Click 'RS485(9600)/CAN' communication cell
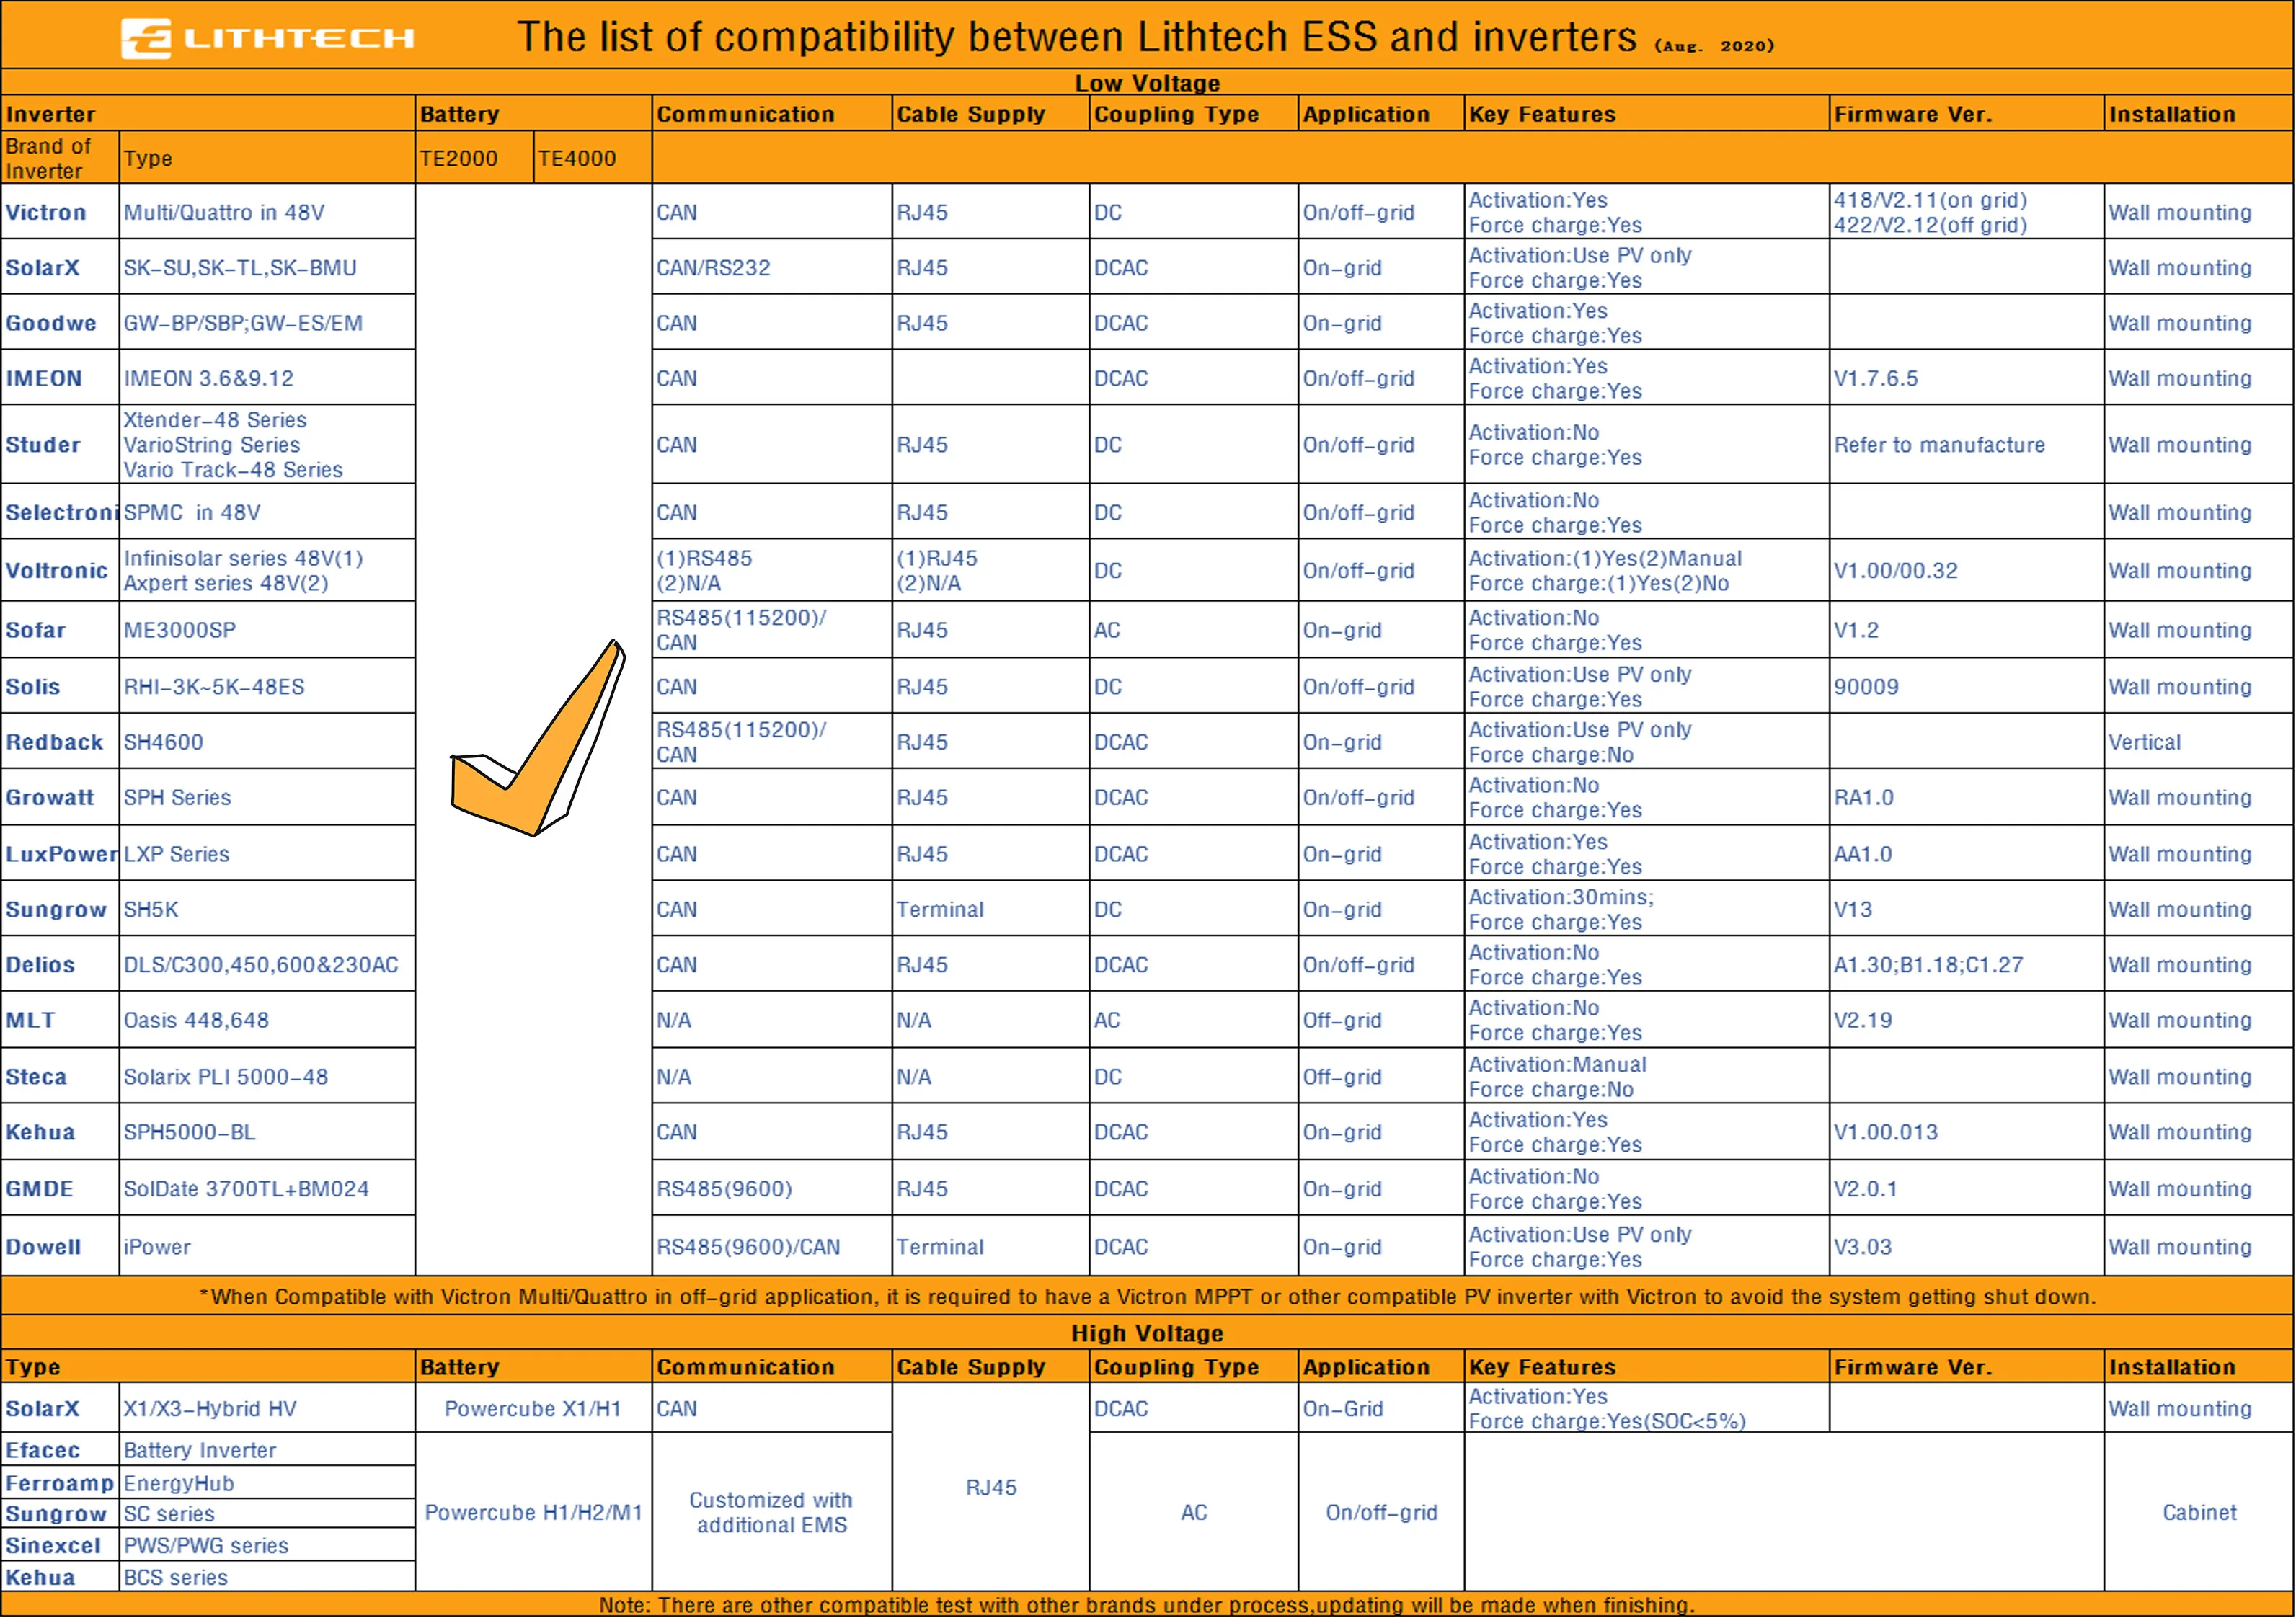The image size is (2296, 1618). coord(771,1246)
